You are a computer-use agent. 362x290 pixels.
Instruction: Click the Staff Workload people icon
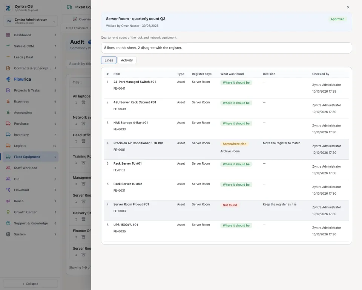[8, 168]
